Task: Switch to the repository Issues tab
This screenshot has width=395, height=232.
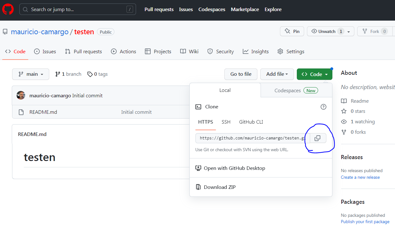Action: tap(45, 51)
